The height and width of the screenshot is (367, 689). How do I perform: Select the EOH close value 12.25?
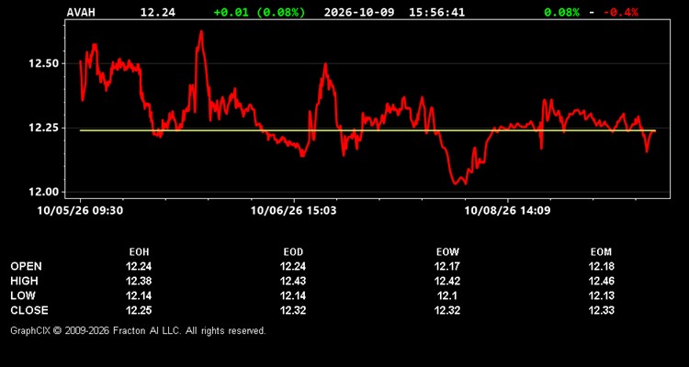point(139,310)
